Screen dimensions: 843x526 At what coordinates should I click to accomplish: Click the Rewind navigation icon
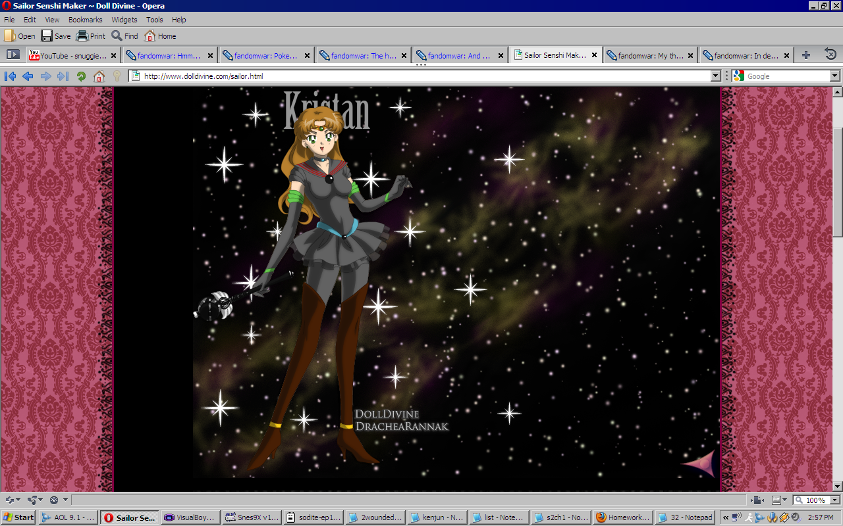click(x=10, y=76)
